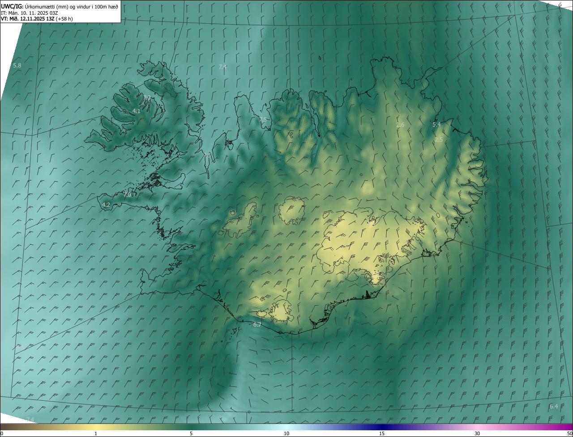This screenshot has height=437, width=573.
Task: Click the 2.6 value on the map
Action: coord(400,125)
